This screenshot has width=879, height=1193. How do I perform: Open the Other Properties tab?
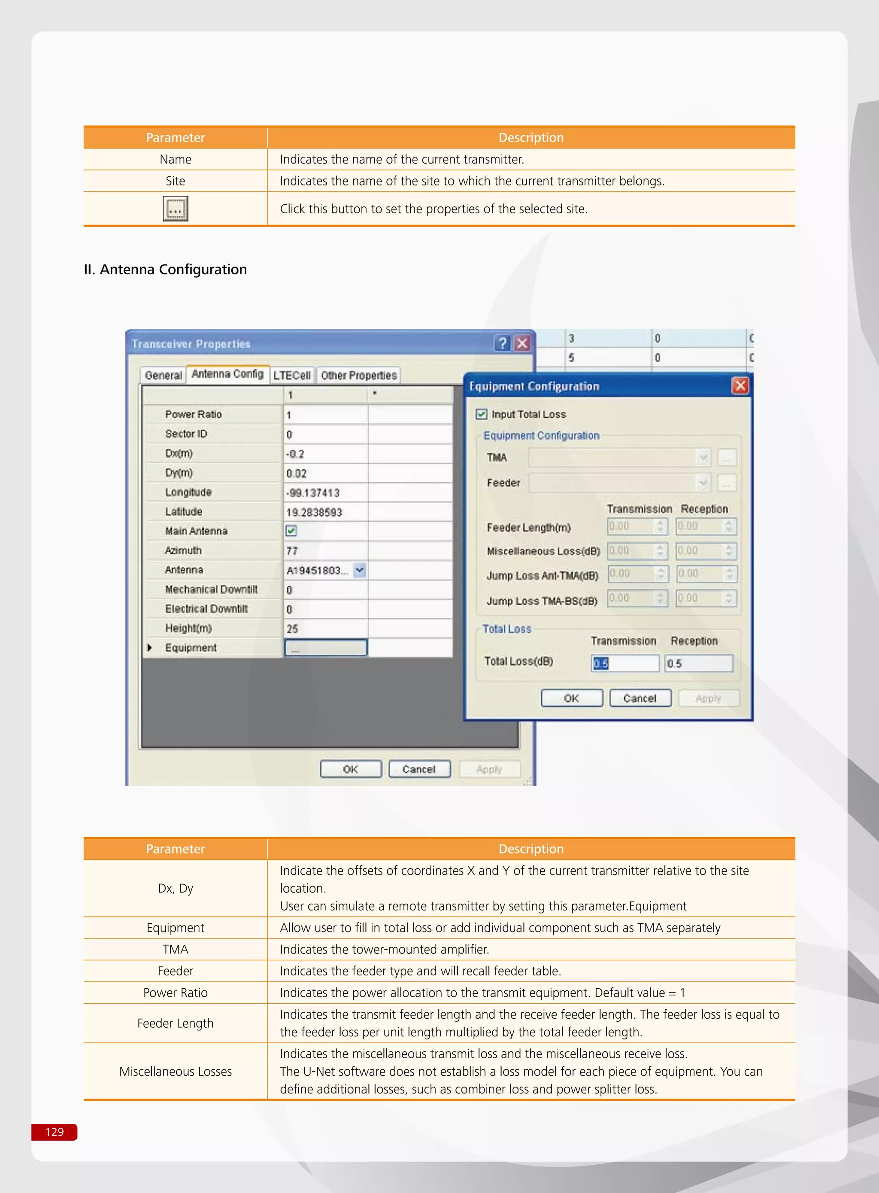(359, 376)
